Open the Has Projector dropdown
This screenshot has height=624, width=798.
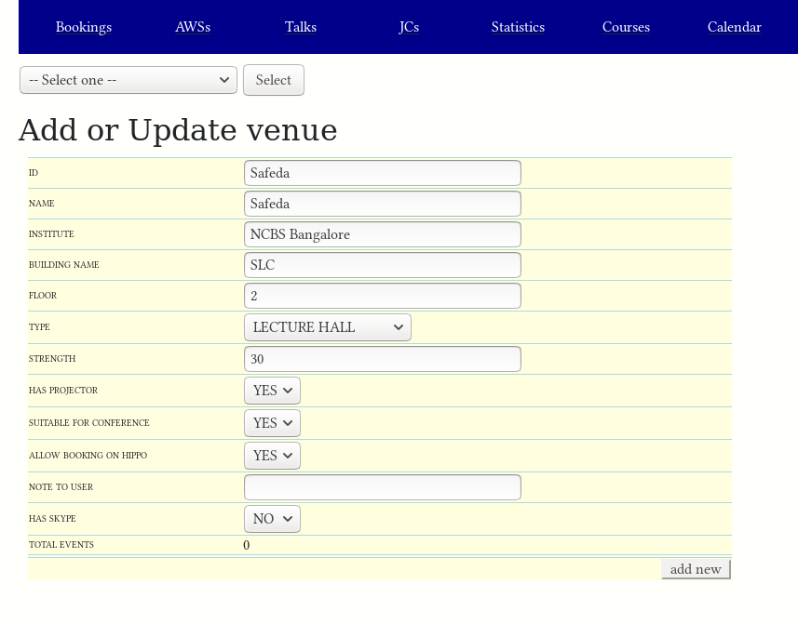click(272, 391)
